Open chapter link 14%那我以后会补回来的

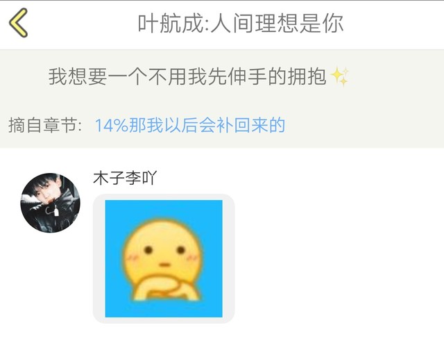(189, 125)
